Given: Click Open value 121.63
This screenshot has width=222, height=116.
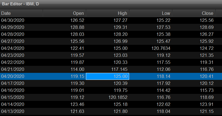Looking at the screenshot, I should 77,111.
